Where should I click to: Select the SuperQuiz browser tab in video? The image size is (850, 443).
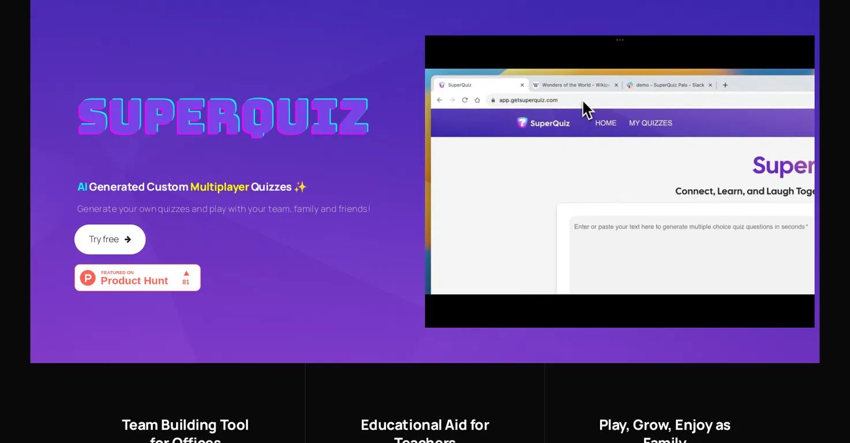480,85
